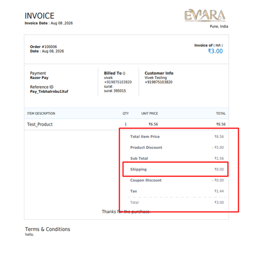Click the Terms & Conditions heading
254x255 pixels.
(x=47, y=229)
